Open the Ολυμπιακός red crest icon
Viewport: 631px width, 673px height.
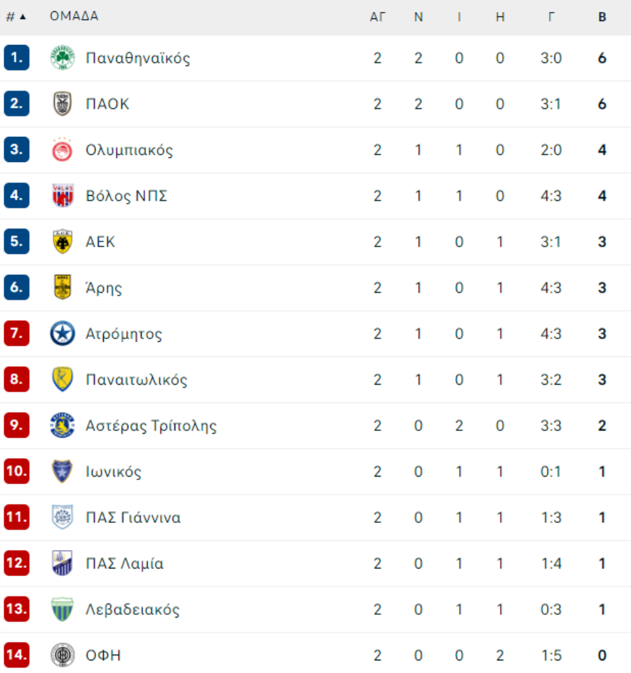click(62, 149)
